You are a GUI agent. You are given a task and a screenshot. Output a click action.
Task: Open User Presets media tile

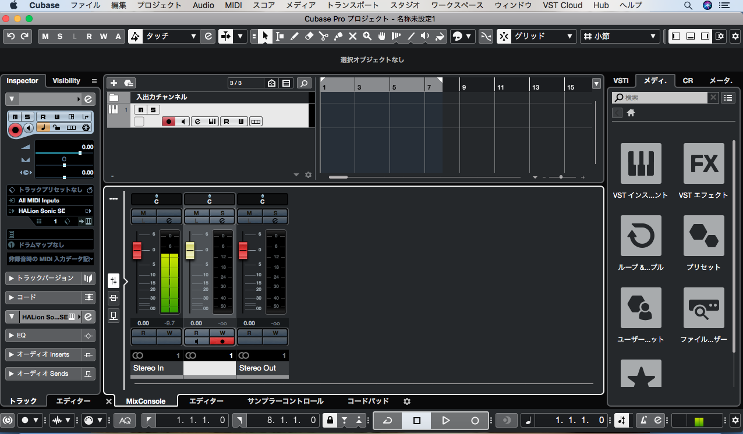pyautogui.click(x=641, y=308)
